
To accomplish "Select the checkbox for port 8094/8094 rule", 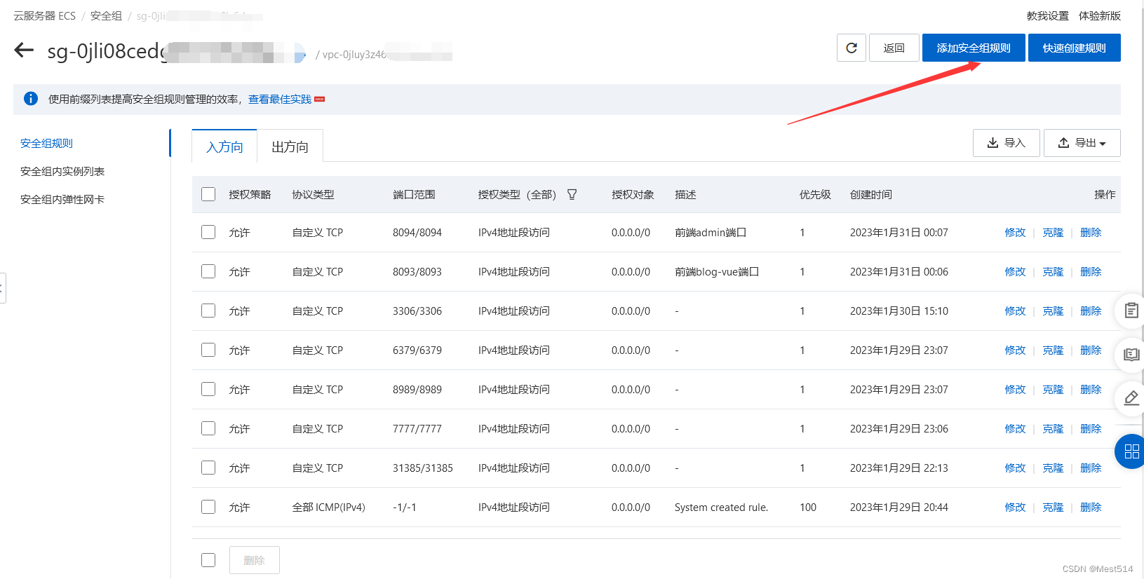I will [x=208, y=232].
